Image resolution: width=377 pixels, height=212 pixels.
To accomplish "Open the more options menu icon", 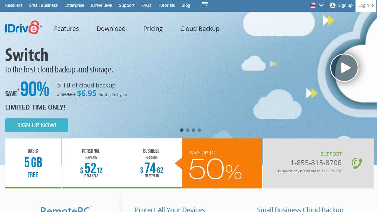I will [x=205, y=5].
